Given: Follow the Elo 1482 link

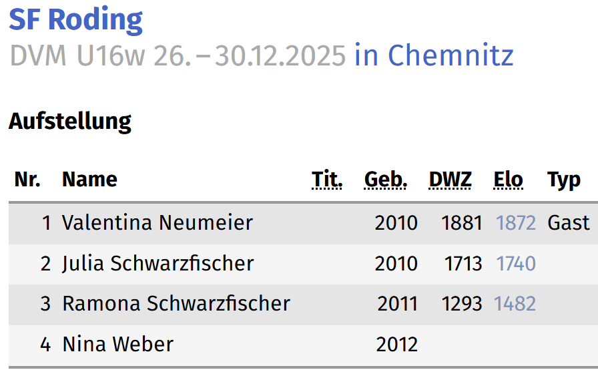Looking at the screenshot, I should pyautogui.click(x=515, y=304).
